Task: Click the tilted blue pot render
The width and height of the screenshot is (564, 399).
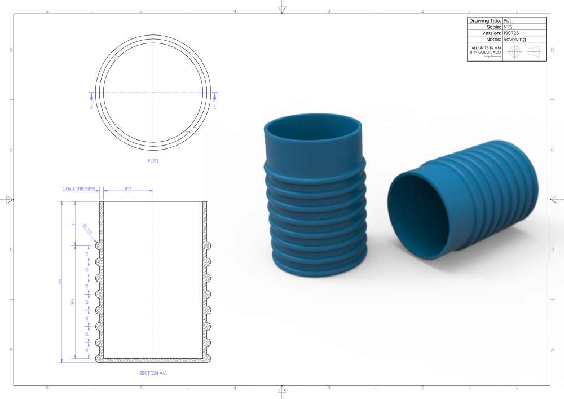Action: tap(463, 200)
